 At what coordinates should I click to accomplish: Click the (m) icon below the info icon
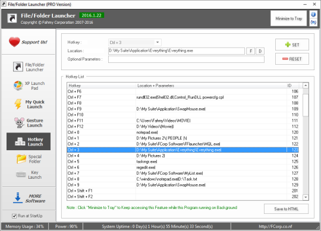313,22
